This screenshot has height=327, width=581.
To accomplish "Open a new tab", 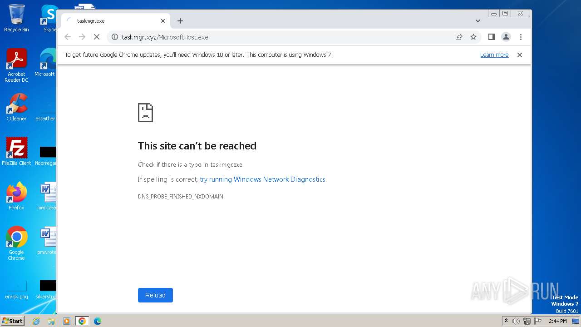I will click(180, 21).
